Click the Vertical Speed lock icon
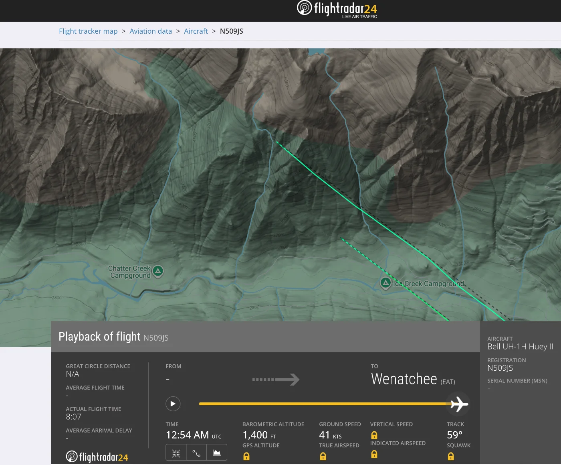Screen dimensions: 561x465 [374, 435]
